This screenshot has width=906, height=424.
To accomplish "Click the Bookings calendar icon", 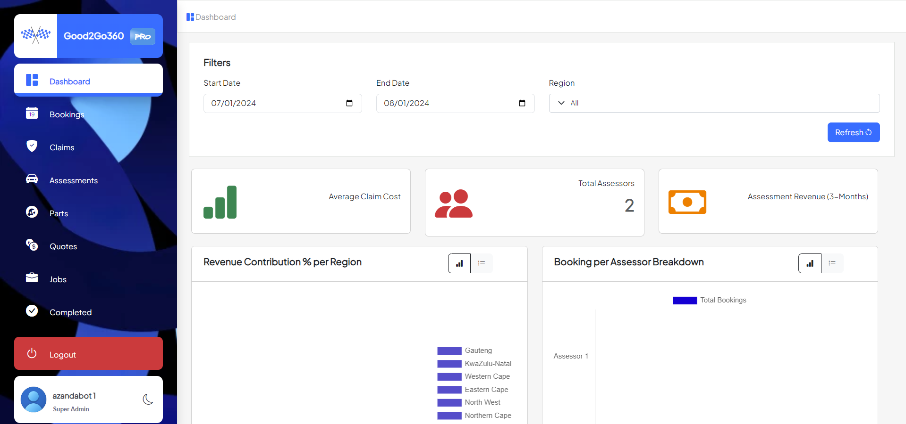I will point(32,113).
